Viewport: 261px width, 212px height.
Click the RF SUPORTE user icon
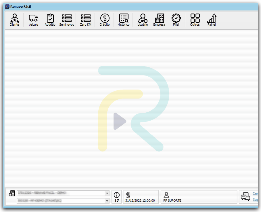[x=166, y=195]
